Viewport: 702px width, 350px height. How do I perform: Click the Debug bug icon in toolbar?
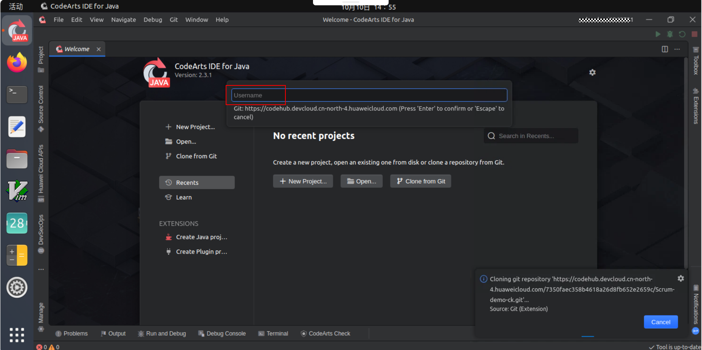[x=670, y=34]
